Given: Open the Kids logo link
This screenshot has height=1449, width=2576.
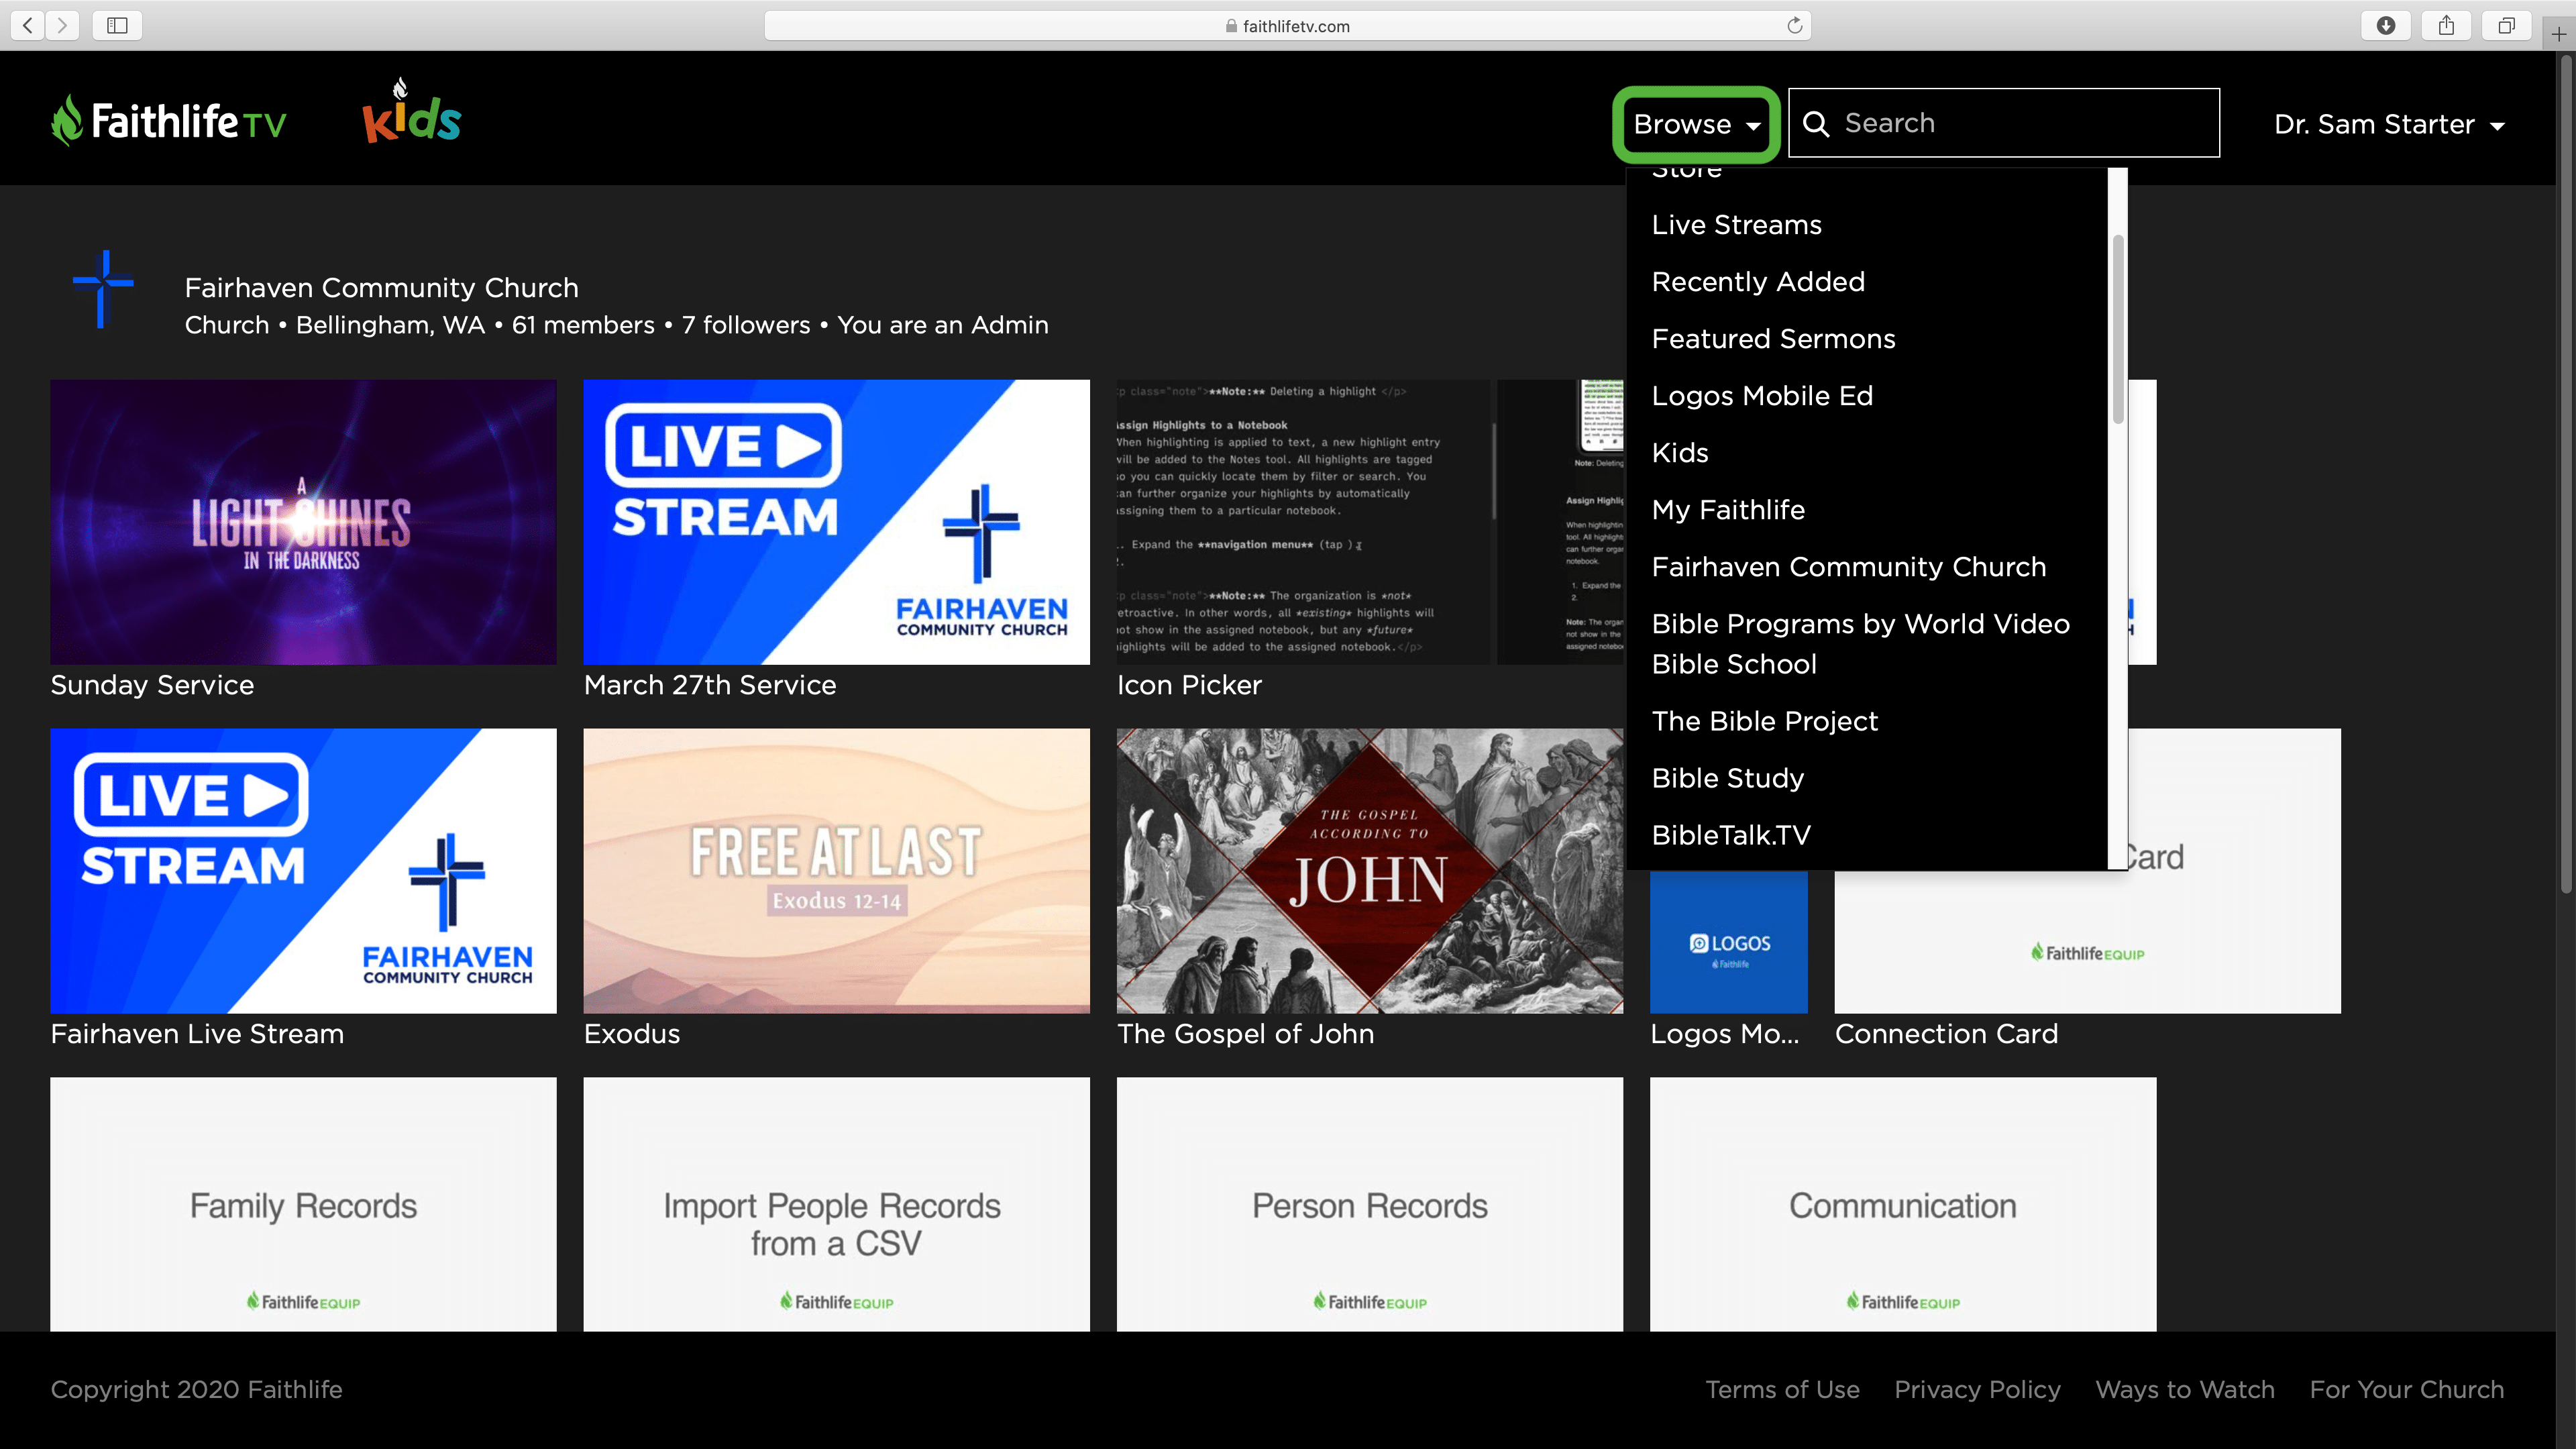Looking at the screenshot, I should [x=411, y=111].
